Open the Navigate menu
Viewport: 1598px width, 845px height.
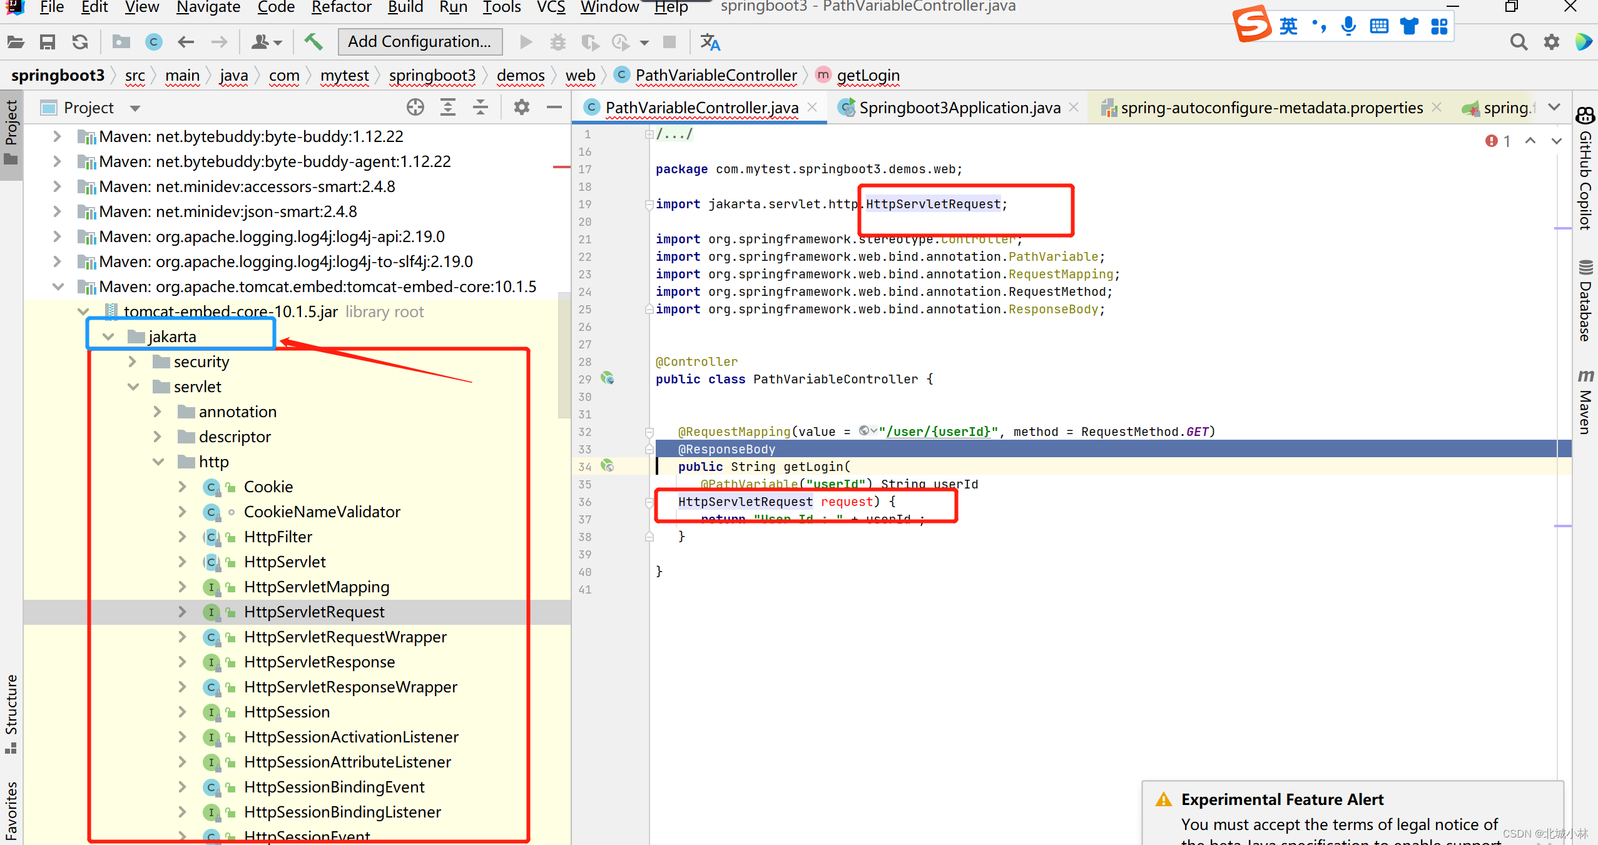point(208,7)
